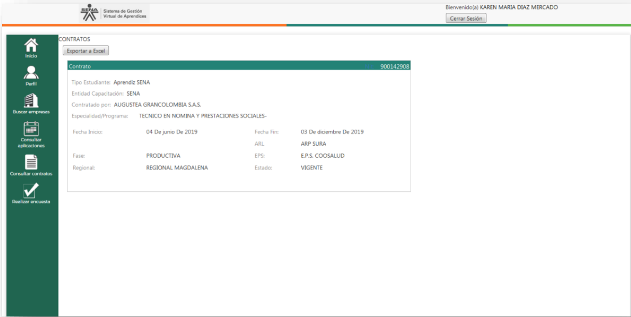This screenshot has width=631, height=317.
Task: Click the Especialidad/Programa label
Action: click(100, 116)
